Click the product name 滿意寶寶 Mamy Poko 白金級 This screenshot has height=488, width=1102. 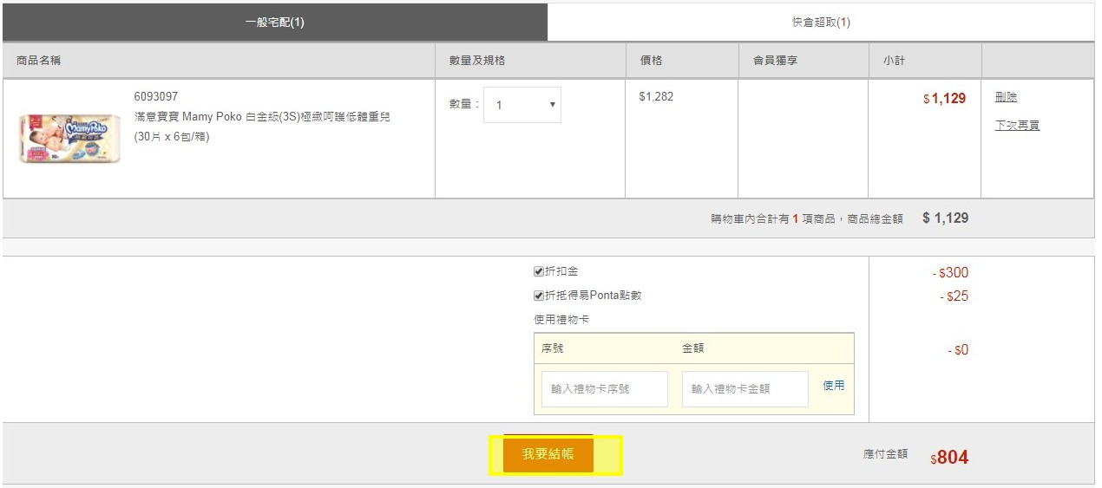click(x=262, y=116)
